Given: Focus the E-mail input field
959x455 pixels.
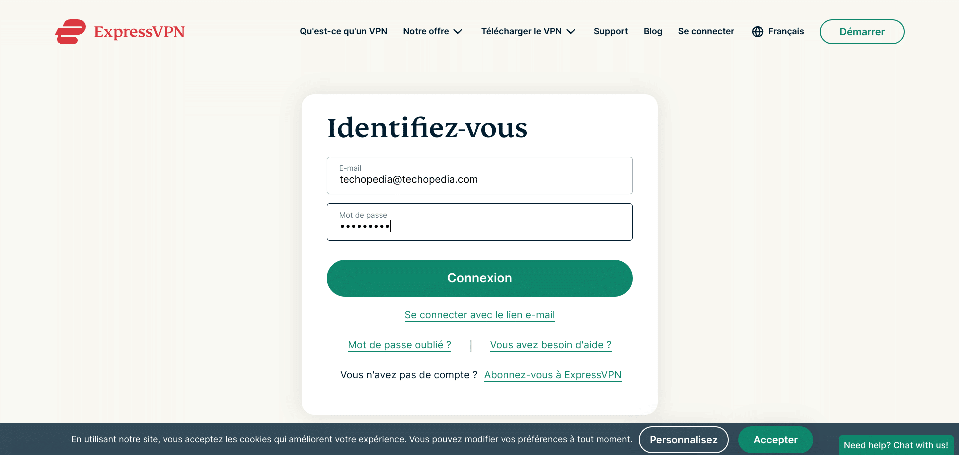Looking at the screenshot, I should tap(480, 176).
